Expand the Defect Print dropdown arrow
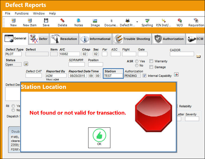This screenshot has height=159, width=205. 137,22
